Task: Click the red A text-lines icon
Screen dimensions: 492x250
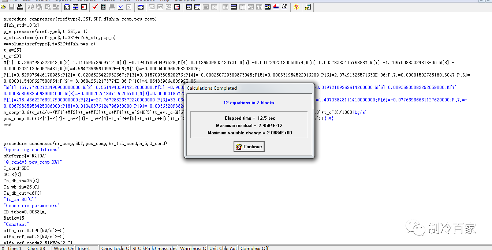Action: tap(276, 7)
